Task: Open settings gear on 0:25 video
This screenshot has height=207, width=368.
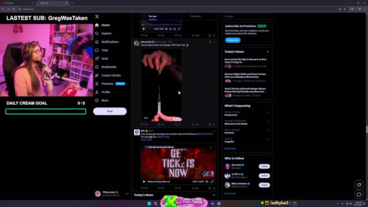Action: point(170,29)
